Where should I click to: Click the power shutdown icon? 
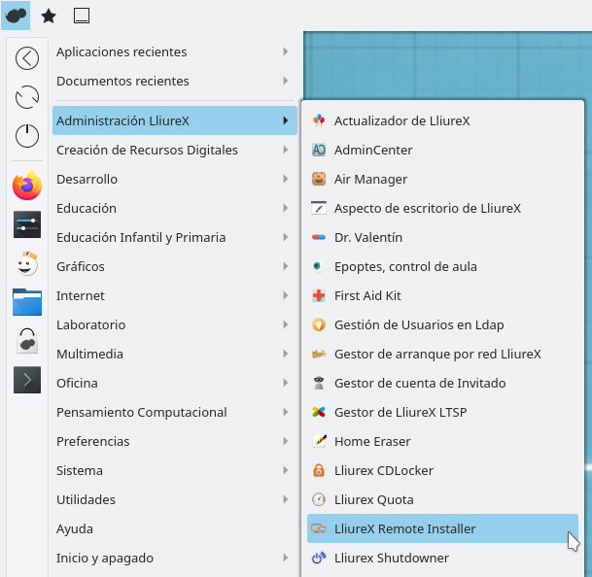coord(27,136)
